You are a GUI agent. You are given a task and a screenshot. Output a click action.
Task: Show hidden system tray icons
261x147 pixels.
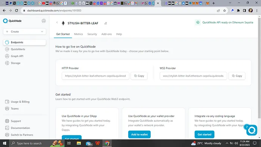click(x=227, y=143)
